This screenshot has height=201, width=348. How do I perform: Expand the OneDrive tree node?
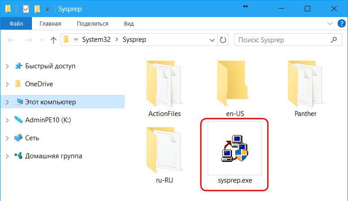(x=7, y=84)
